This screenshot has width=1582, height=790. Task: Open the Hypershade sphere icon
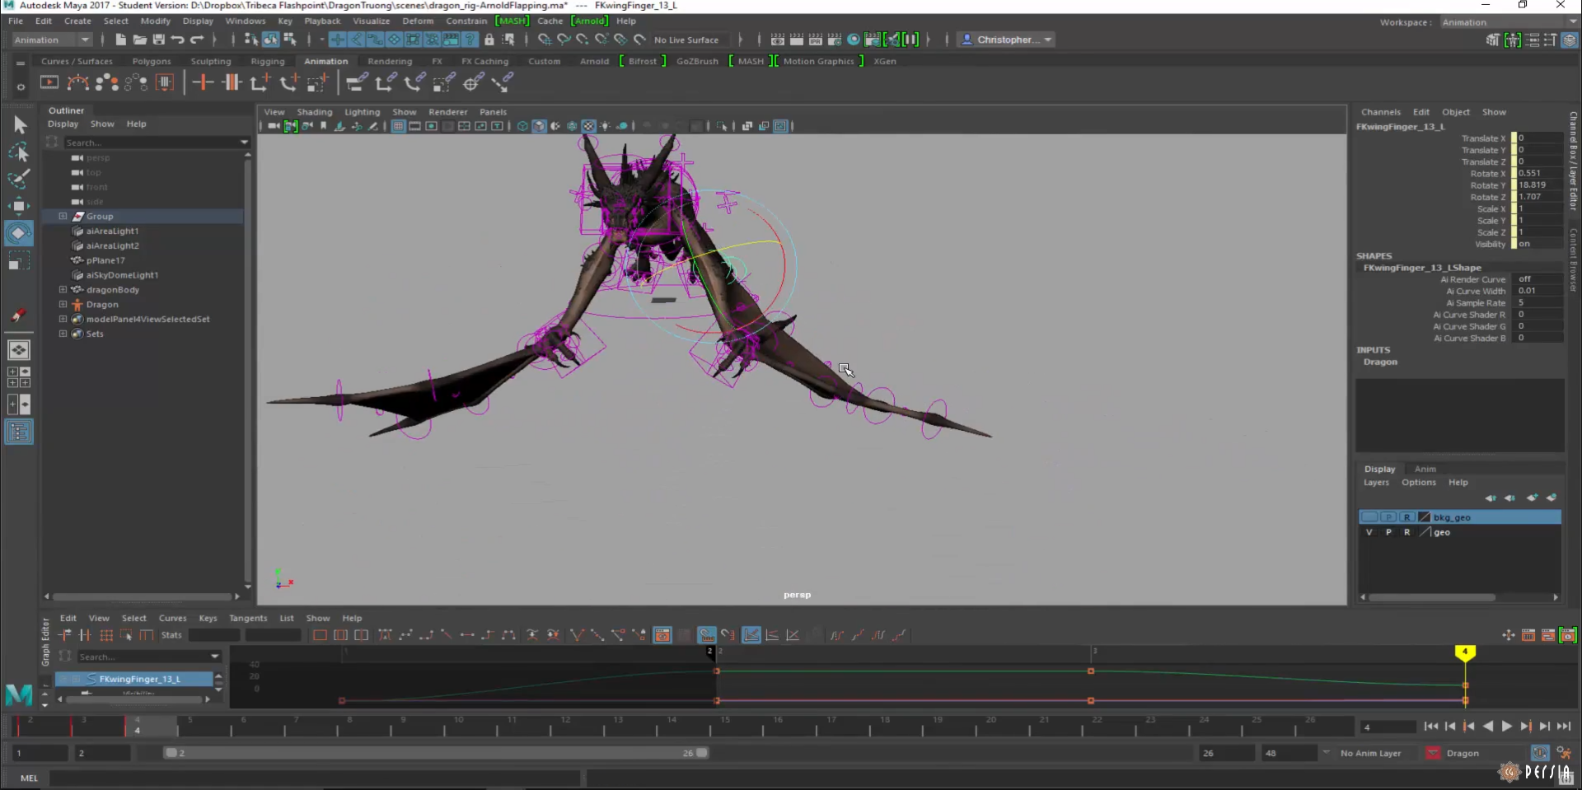pos(854,40)
